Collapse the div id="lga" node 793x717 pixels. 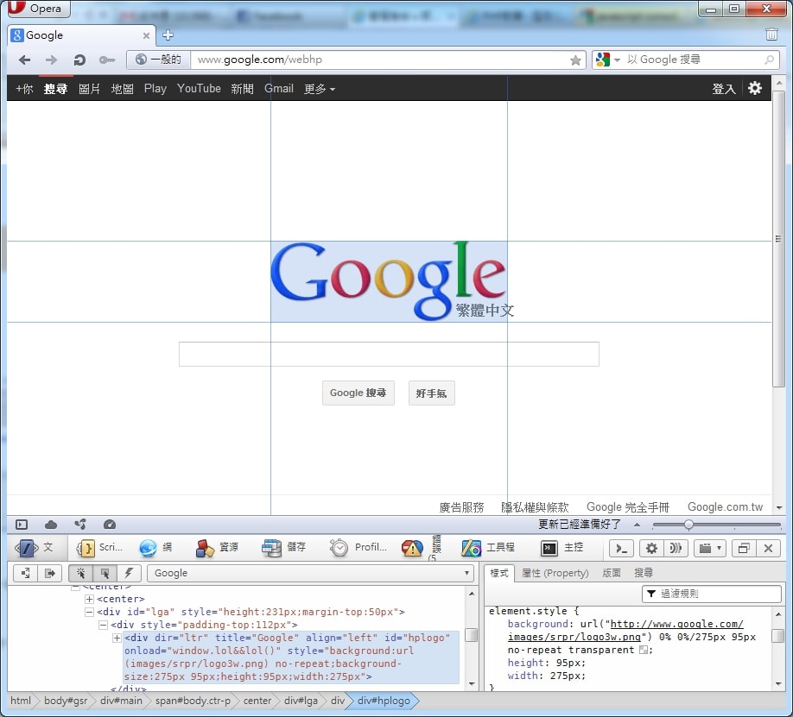point(90,612)
